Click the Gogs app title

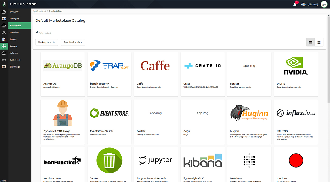pyautogui.click(x=187, y=131)
